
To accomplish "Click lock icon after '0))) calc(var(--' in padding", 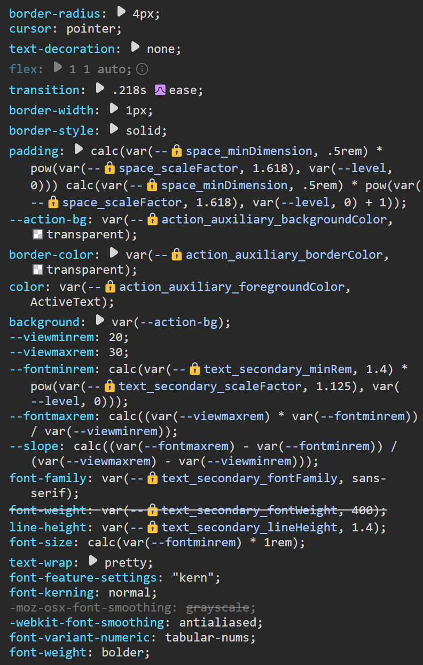I will click(x=152, y=185).
